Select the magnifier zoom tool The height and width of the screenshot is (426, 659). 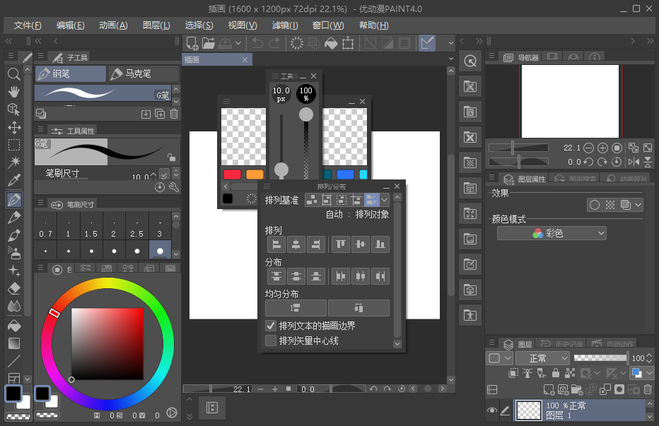click(13, 73)
